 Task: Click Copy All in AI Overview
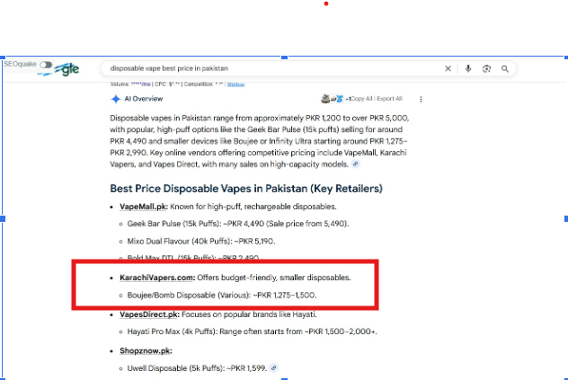(361, 99)
